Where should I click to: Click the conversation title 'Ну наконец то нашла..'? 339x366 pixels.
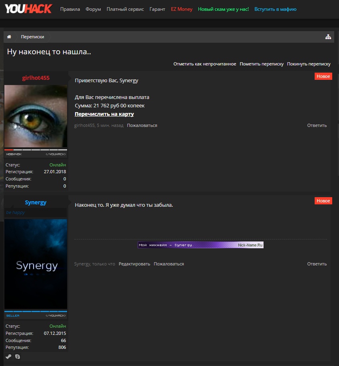49,51
